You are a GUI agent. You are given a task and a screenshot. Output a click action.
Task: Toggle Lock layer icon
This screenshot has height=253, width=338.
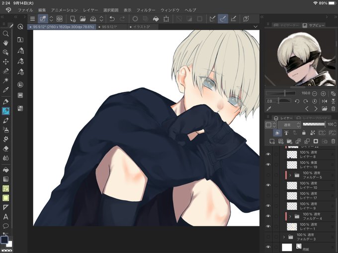click(x=304, y=133)
